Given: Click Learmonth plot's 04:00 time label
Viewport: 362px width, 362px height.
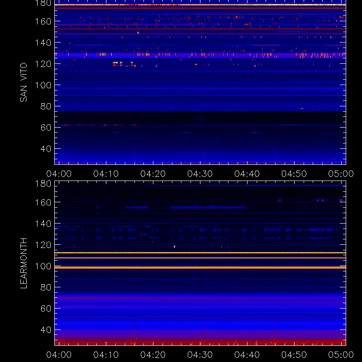Looking at the screenshot, I should tap(59, 355).
